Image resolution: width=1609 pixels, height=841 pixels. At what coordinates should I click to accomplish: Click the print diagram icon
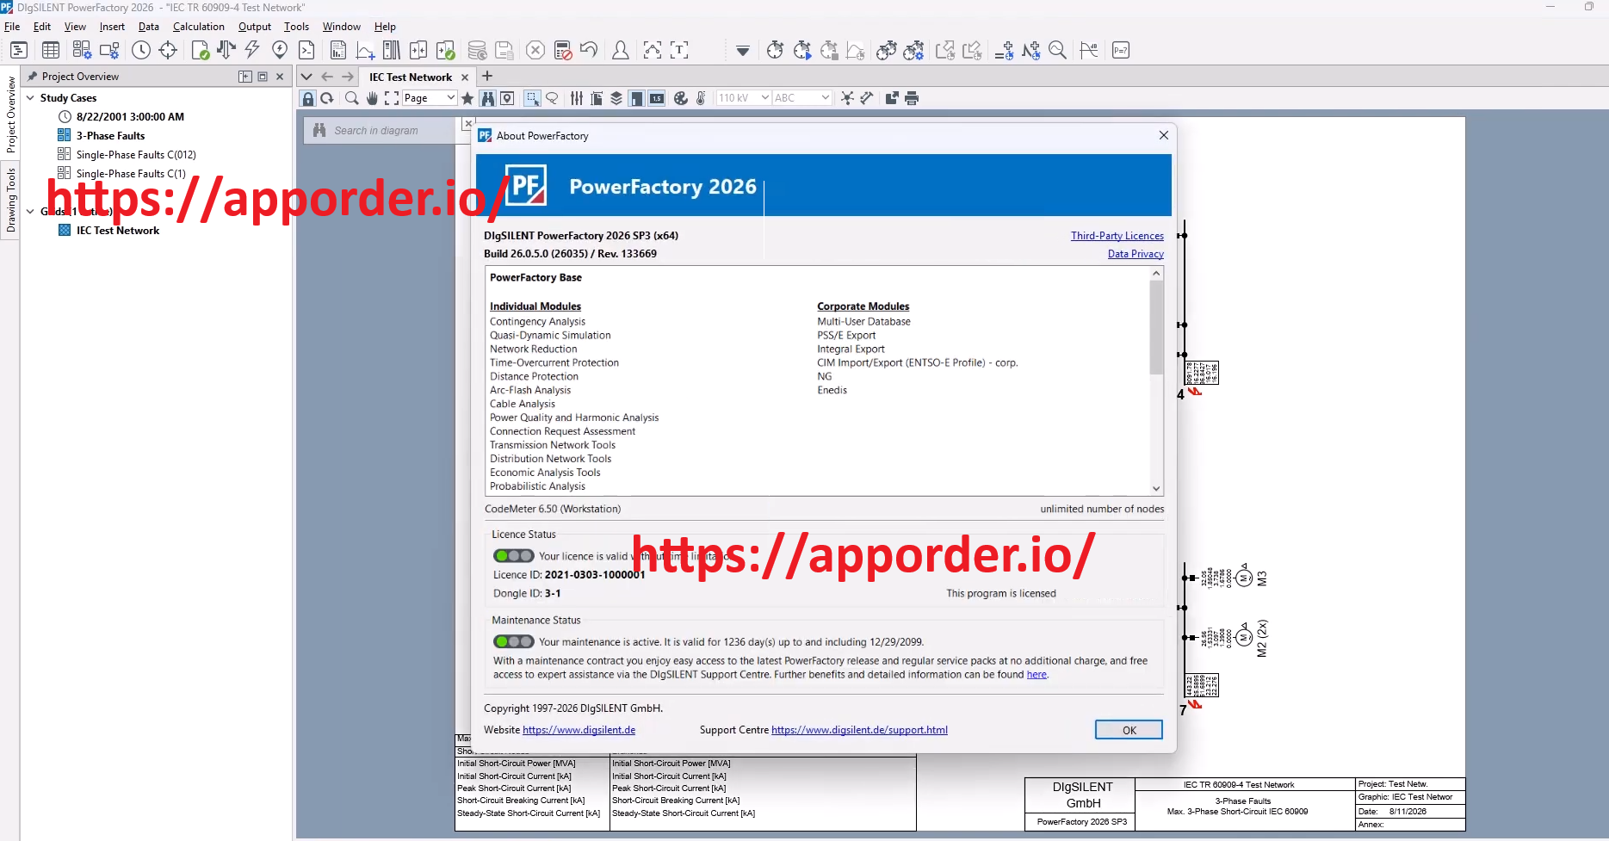[x=913, y=98]
